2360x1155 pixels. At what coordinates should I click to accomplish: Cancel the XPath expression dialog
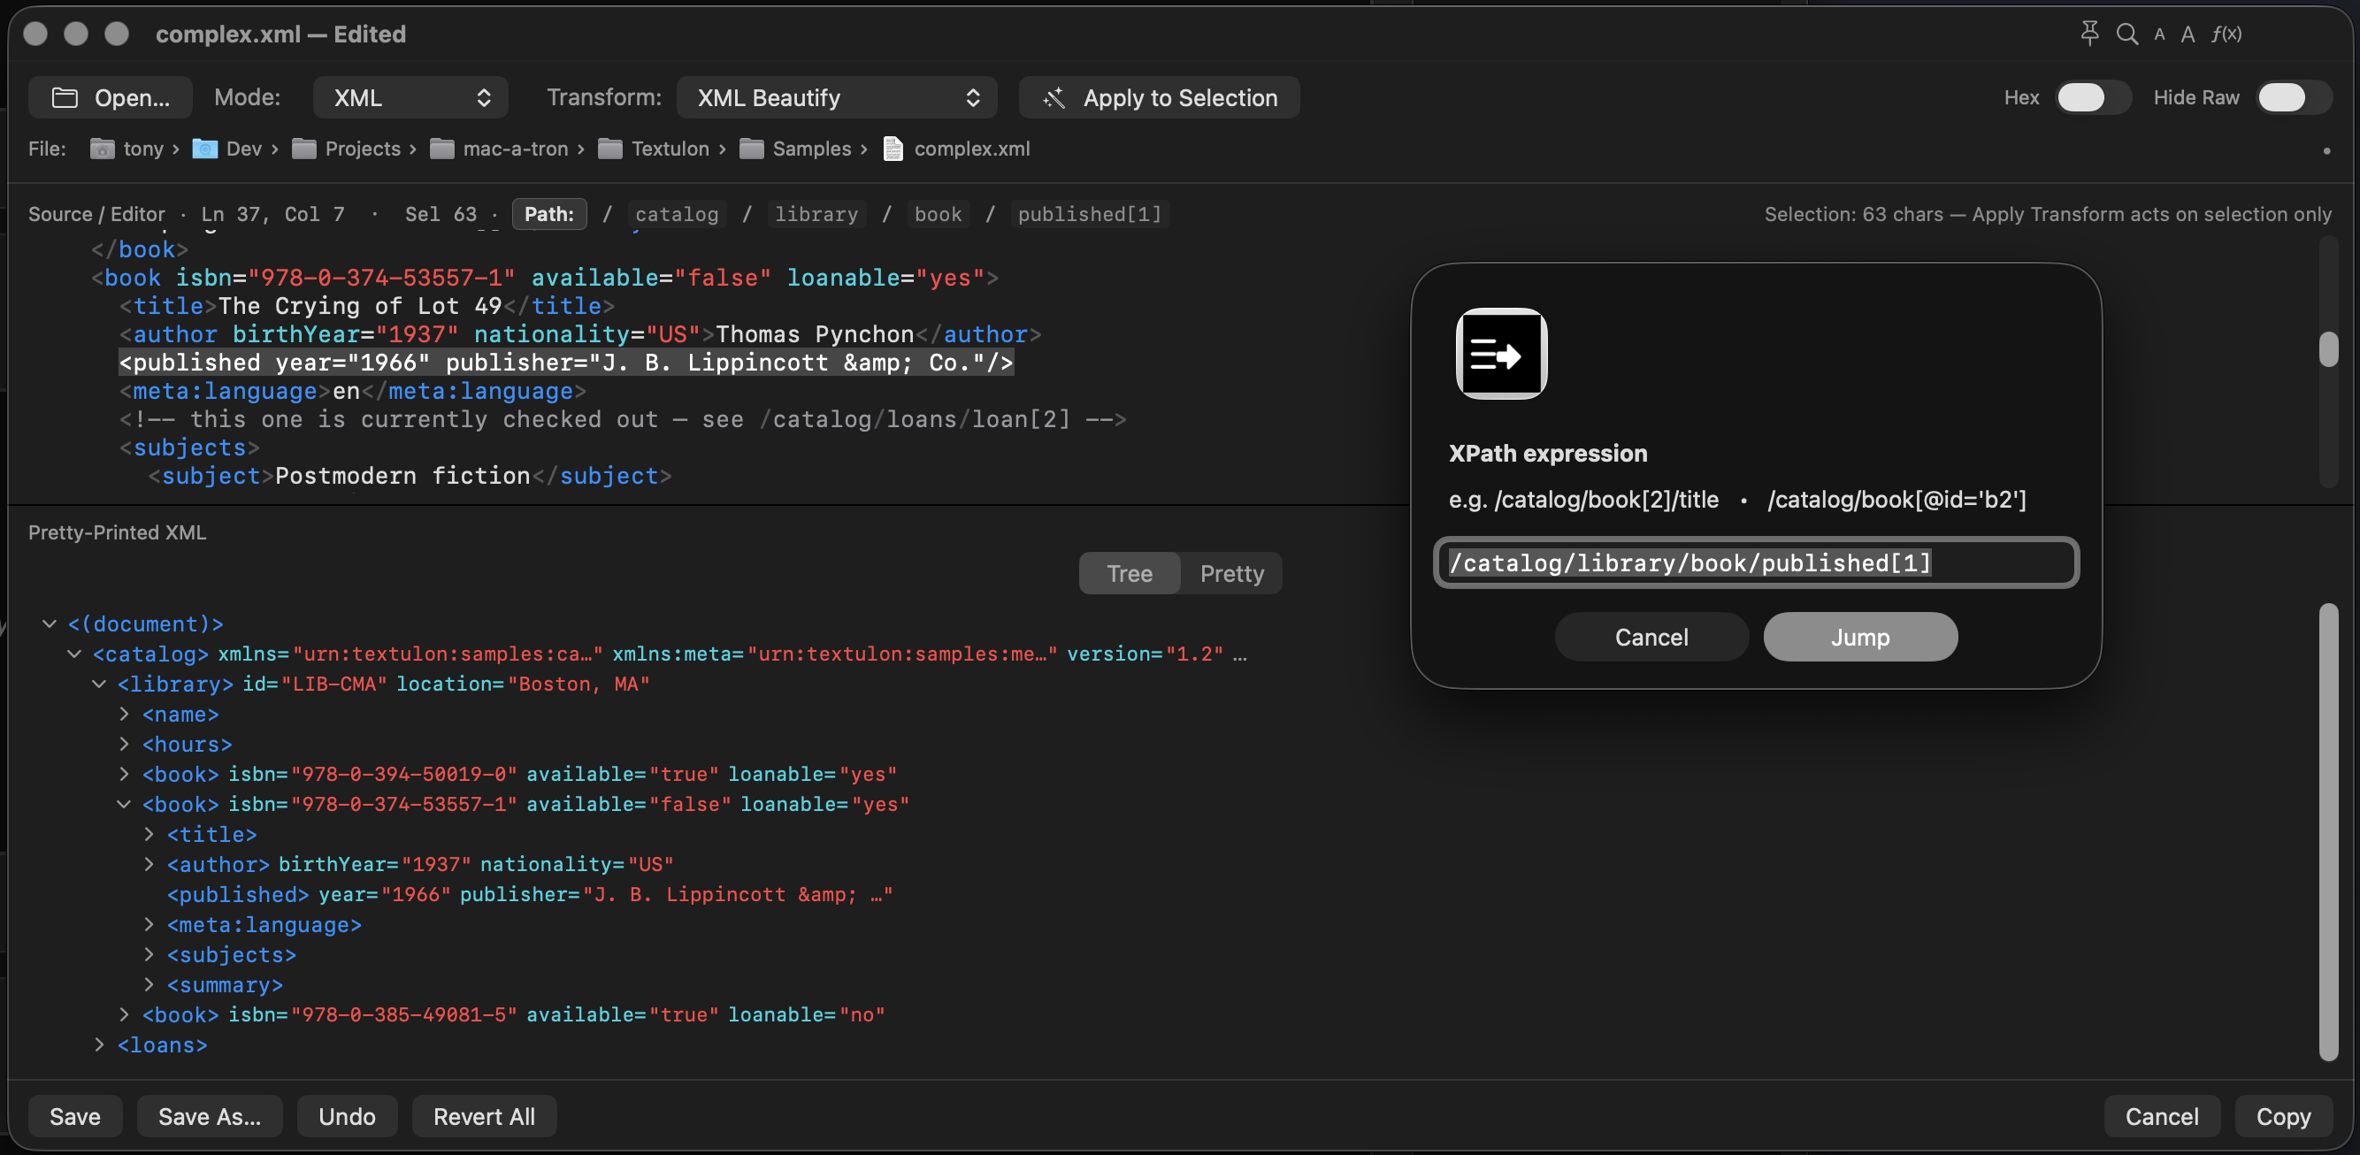(x=1651, y=637)
